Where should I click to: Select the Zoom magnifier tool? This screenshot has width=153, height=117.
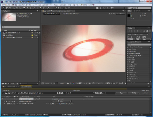pos(10,8)
